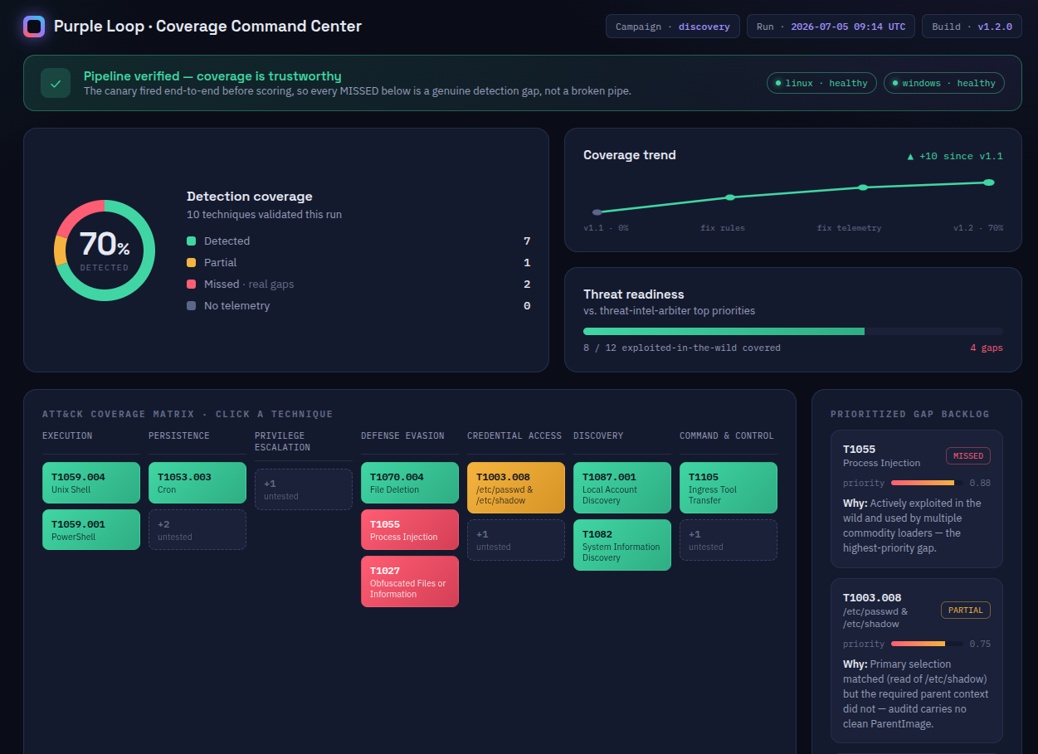Click the 'Pipeline verified' headline text
1038x754 pixels.
(212, 76)
